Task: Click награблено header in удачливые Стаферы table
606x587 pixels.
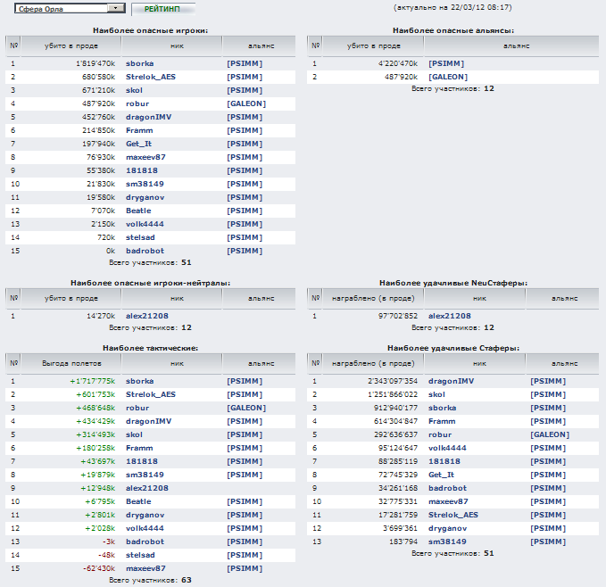Action: [x=372, y=363]
